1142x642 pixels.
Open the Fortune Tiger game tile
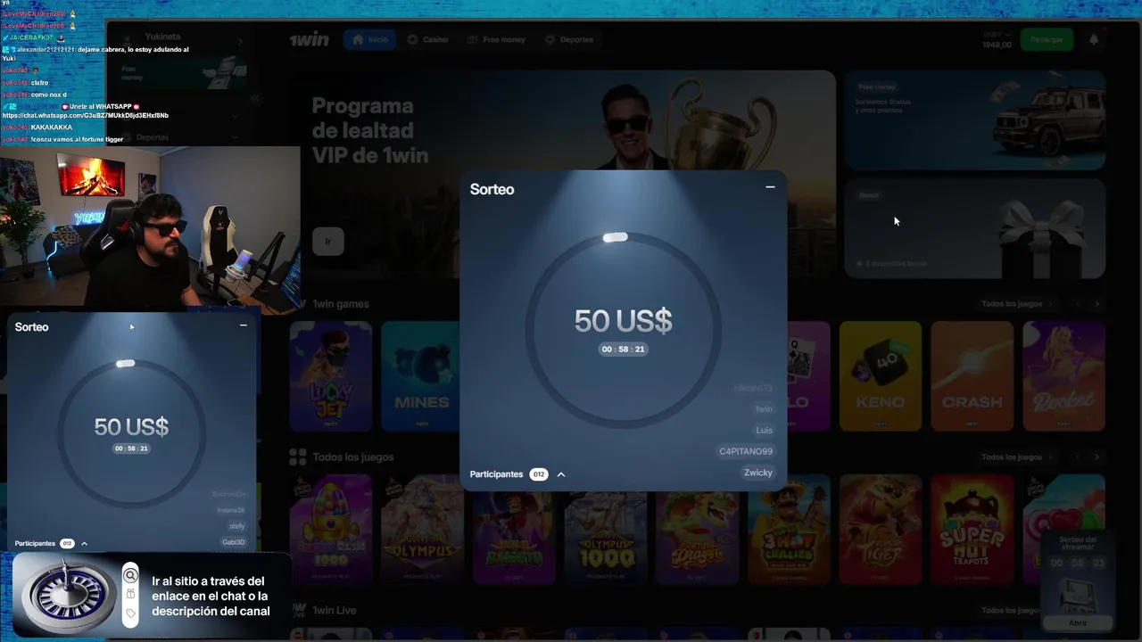point(881,530)
